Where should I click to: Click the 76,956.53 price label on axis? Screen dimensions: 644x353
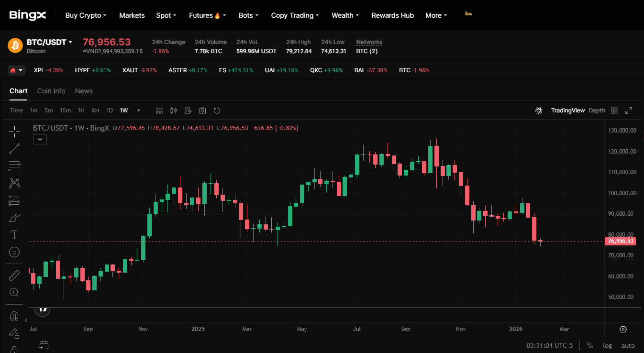click(x=621, y=241)
